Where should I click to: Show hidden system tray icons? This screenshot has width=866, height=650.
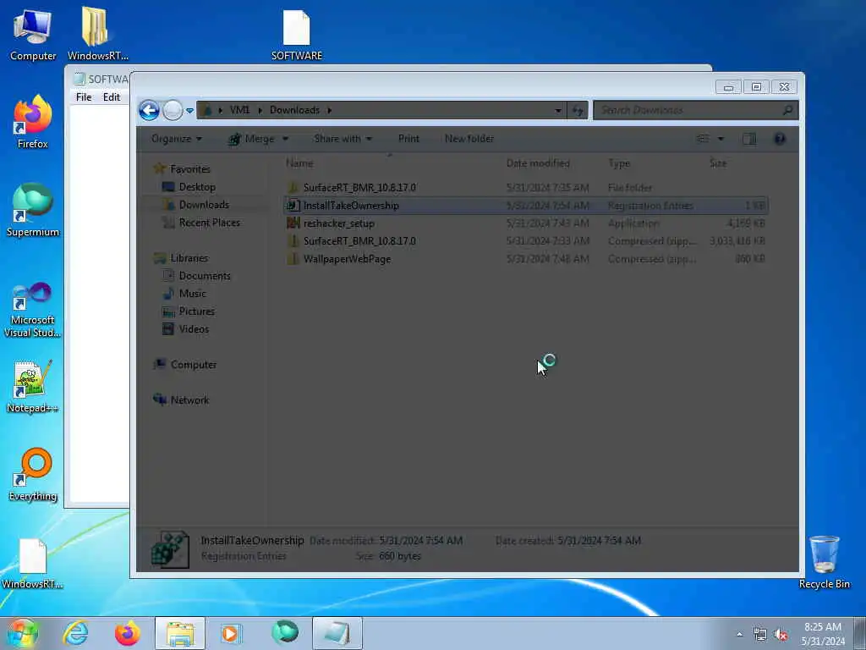coord(739,635)
